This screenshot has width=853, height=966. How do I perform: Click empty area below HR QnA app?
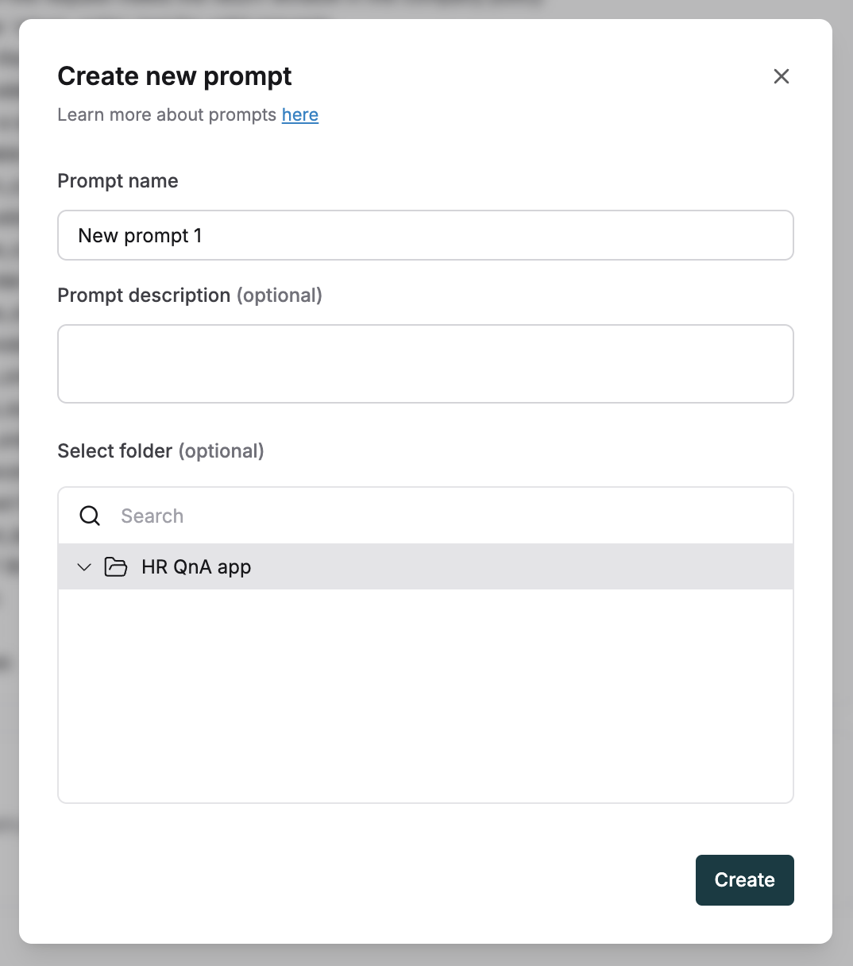426,695
